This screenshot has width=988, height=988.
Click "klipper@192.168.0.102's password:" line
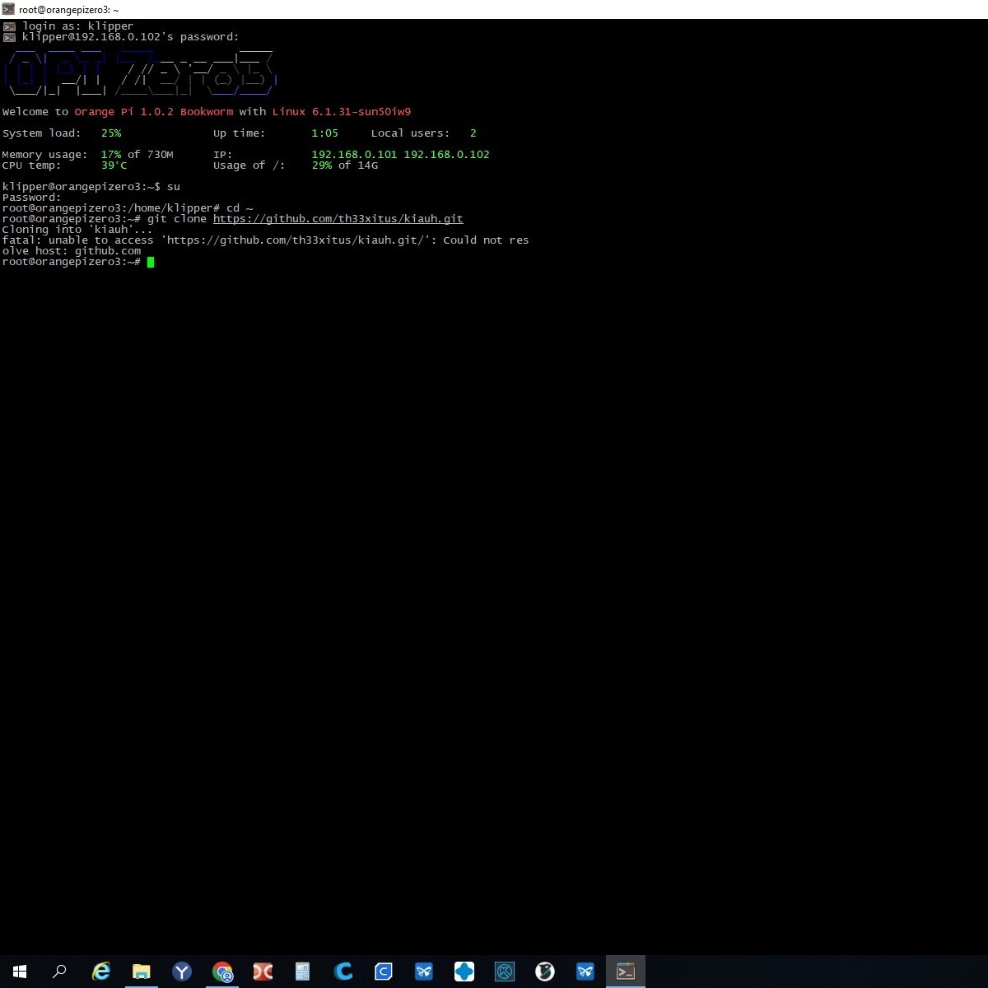tap(130, 37)
